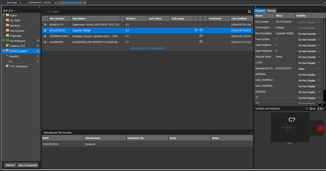326x171 pixels.
Task: Click the red footprint preview thumbnail
Action: pyautogui.click(x=317, y=128)
